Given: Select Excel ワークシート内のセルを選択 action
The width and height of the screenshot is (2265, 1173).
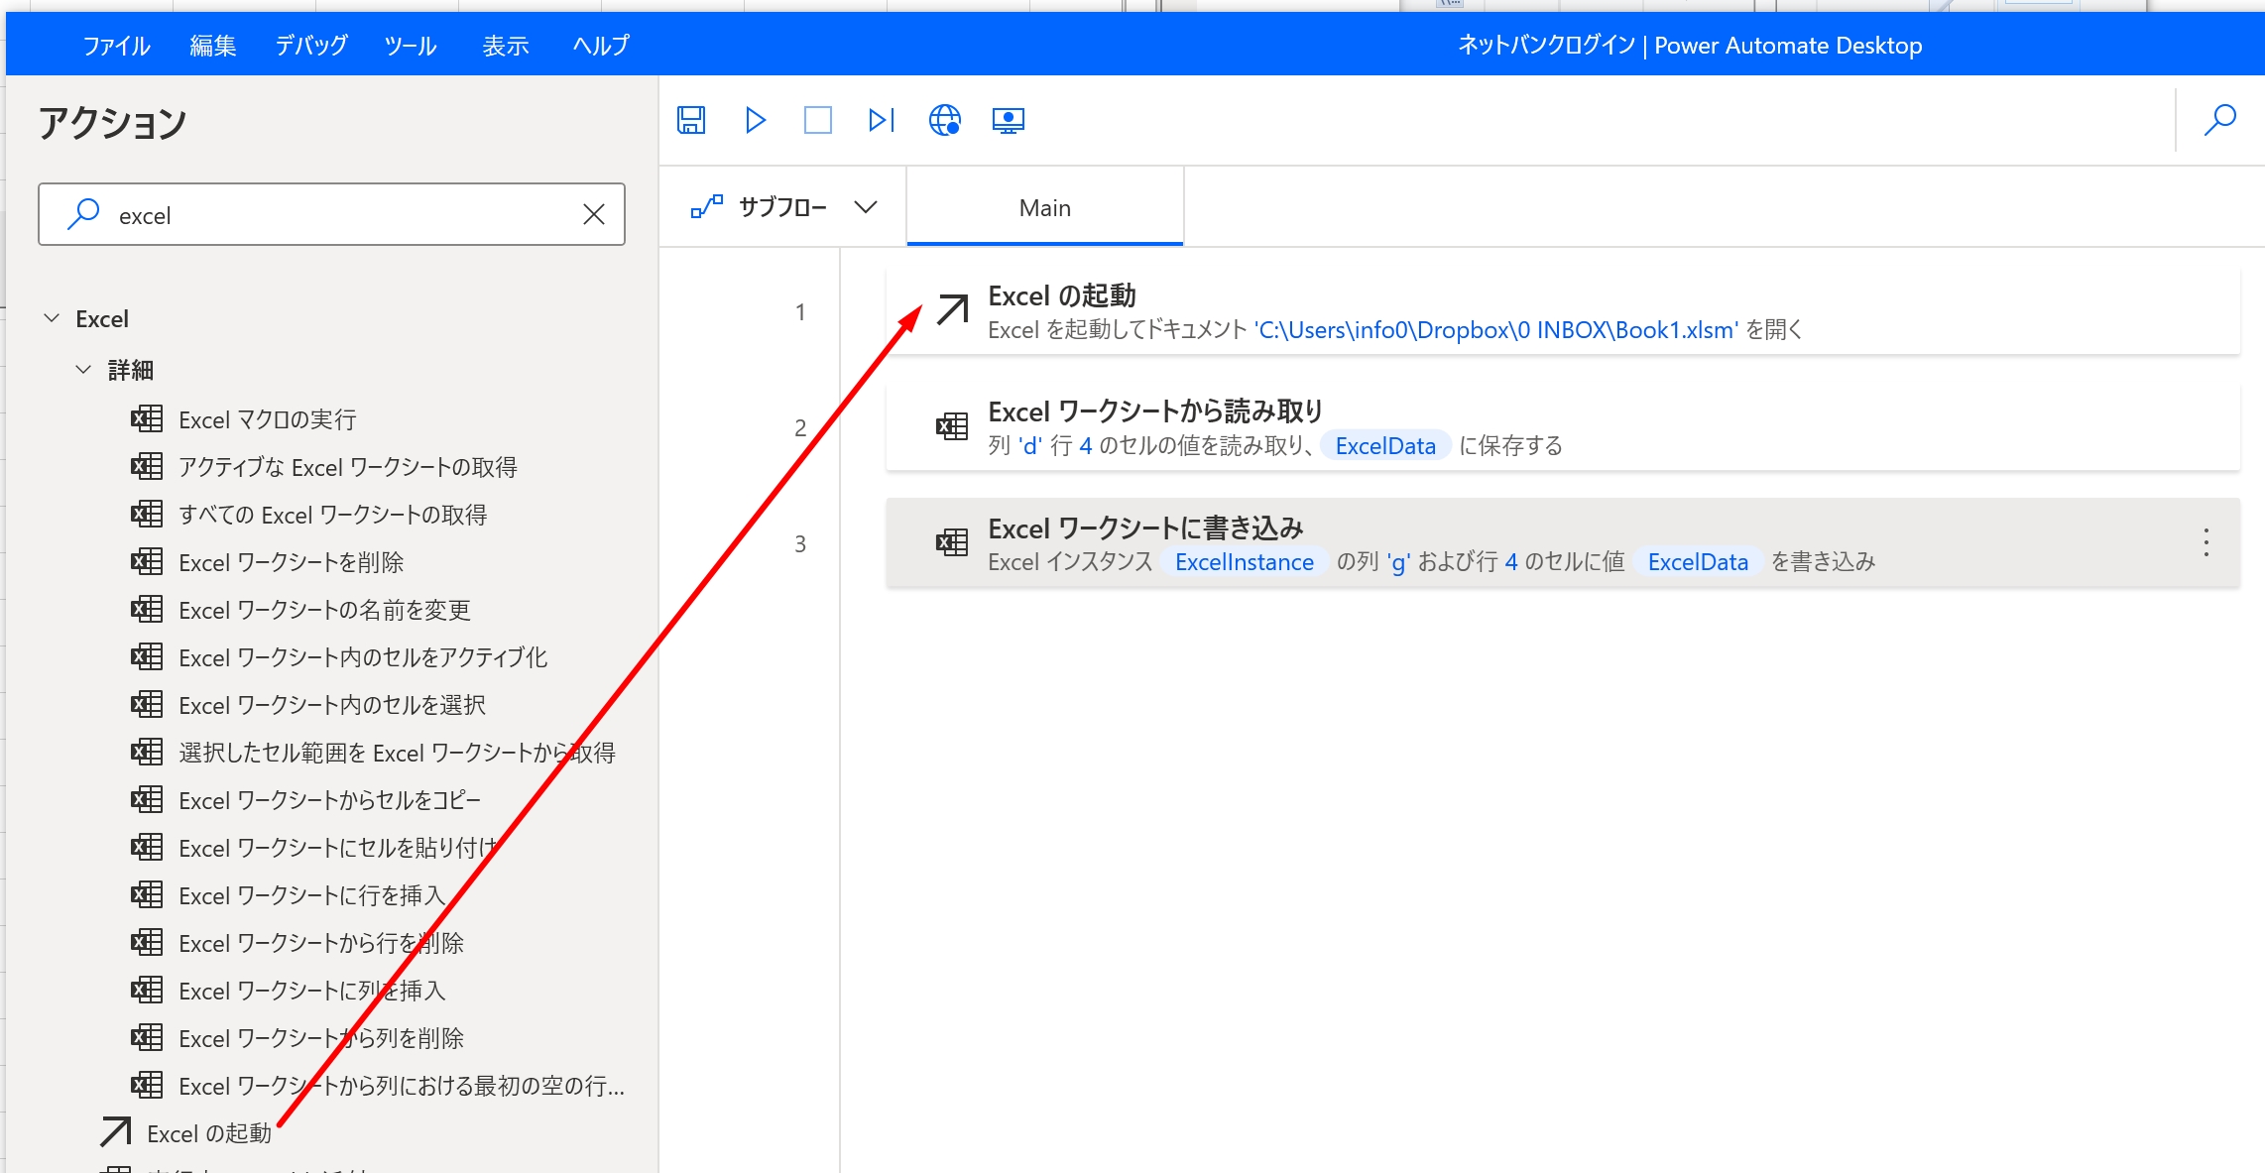Looking at the screenshot, I should (332, 705).
